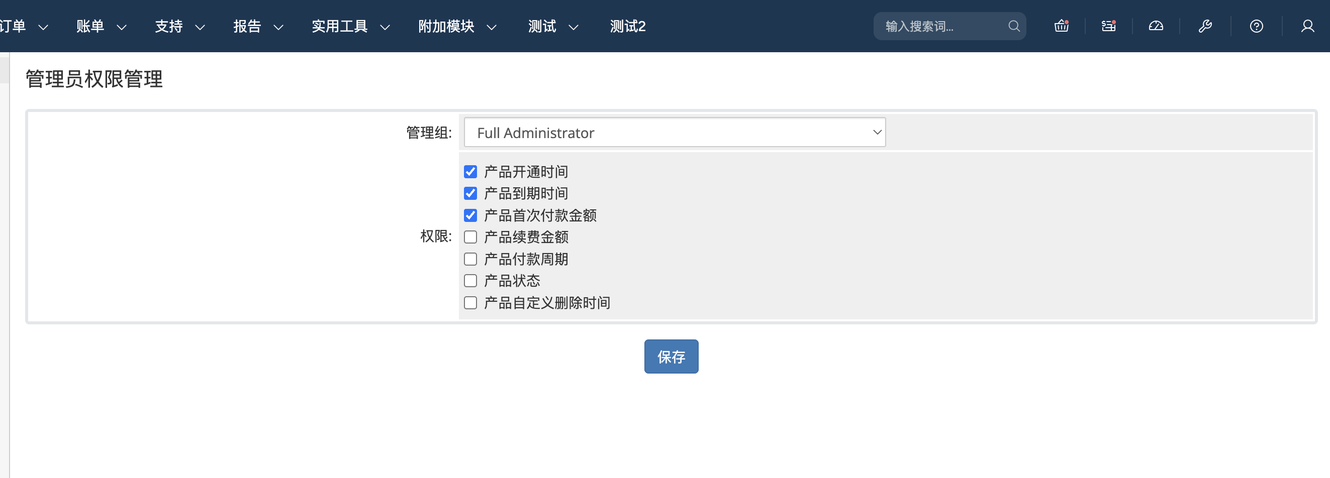
Task: Open the 管理组 Full Administrator dropdown
Action: pos(674,133)
